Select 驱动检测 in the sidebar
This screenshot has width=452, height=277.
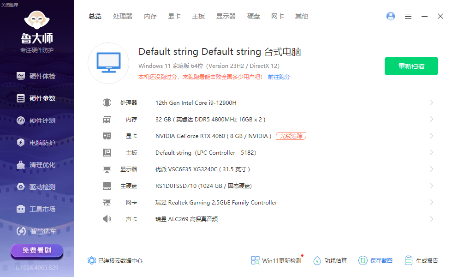point(36,187)
